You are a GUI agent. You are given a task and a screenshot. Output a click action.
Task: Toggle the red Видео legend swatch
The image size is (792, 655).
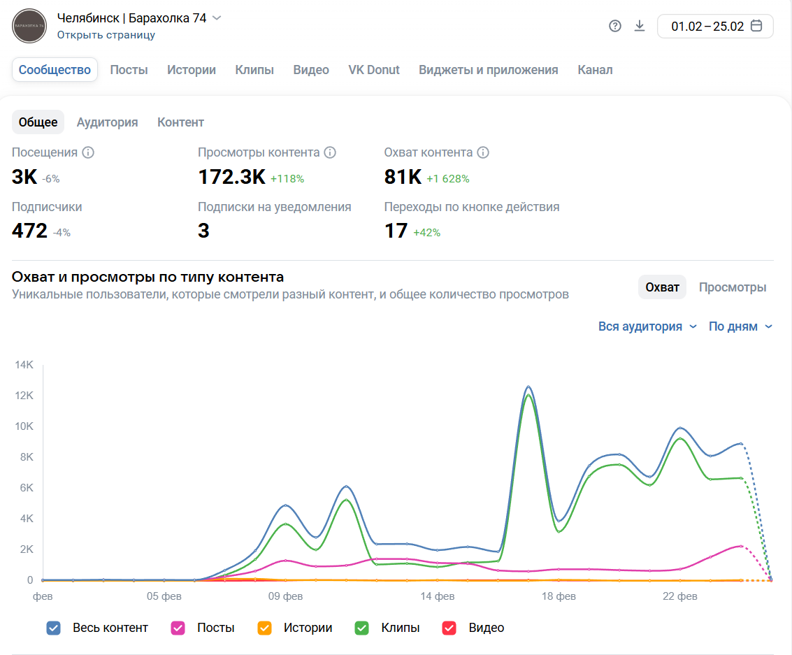pyautogui.click(x=449, y=628)
